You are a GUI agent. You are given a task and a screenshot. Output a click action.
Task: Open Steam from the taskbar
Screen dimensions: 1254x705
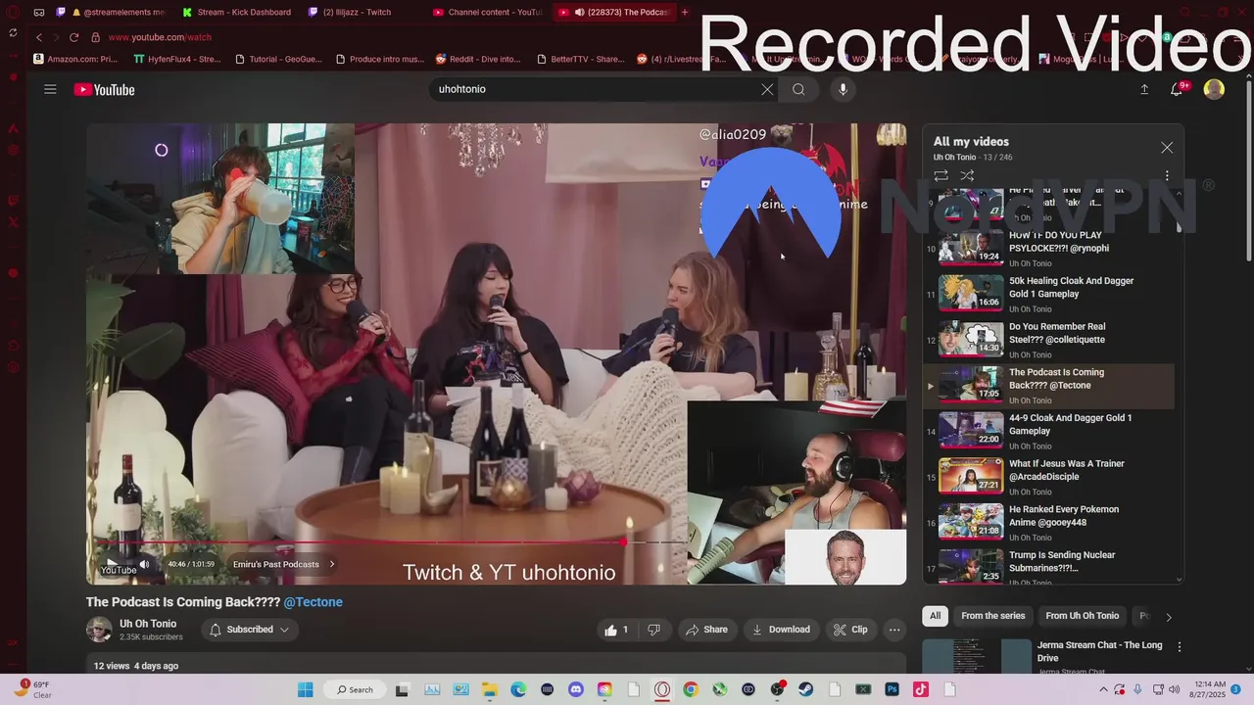806,689
